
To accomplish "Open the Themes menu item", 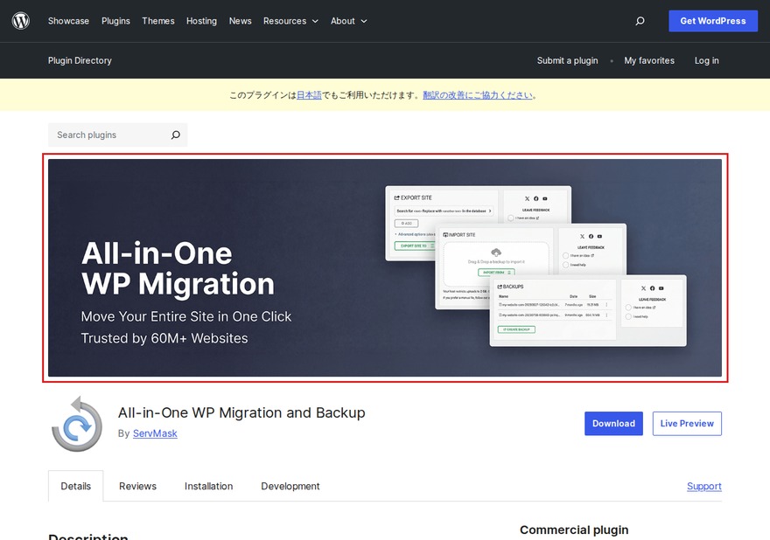I will pyautogui.click(x=158, y=21).
